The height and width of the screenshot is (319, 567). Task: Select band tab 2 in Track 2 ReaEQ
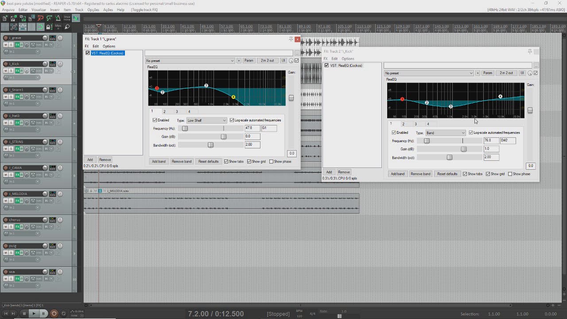(x=403, y=124)
